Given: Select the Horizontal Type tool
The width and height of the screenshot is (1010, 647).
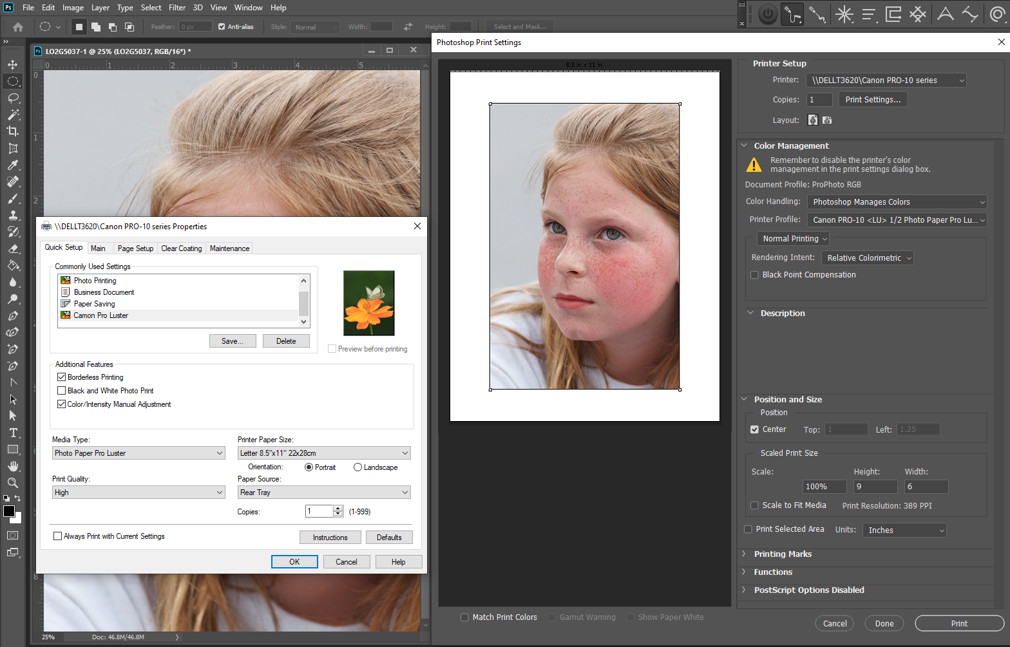Looking at the screenshot, I should click(x=12, y=433).
